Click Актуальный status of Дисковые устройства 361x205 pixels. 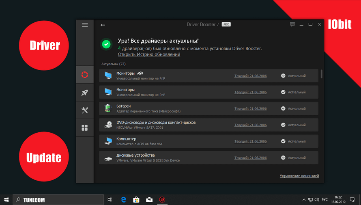click(297, 158)
